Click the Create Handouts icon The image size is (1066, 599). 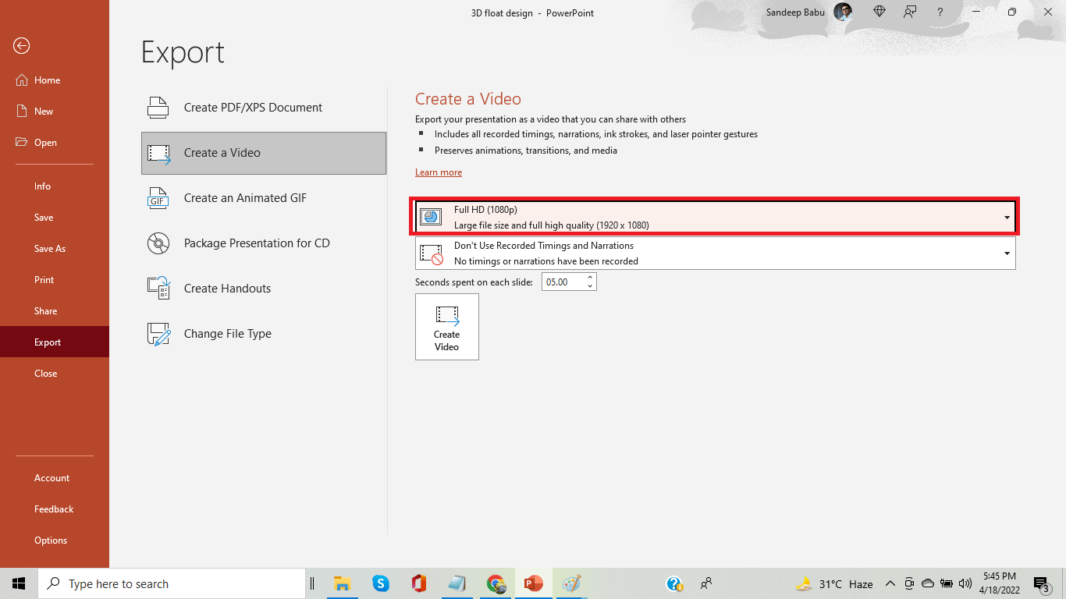click(x=158, y=289)
